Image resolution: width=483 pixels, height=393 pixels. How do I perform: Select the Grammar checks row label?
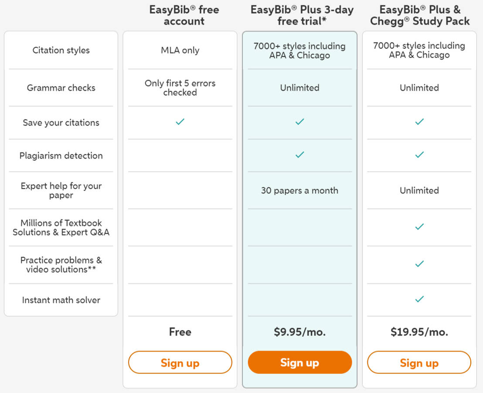(x=61, y=88)
